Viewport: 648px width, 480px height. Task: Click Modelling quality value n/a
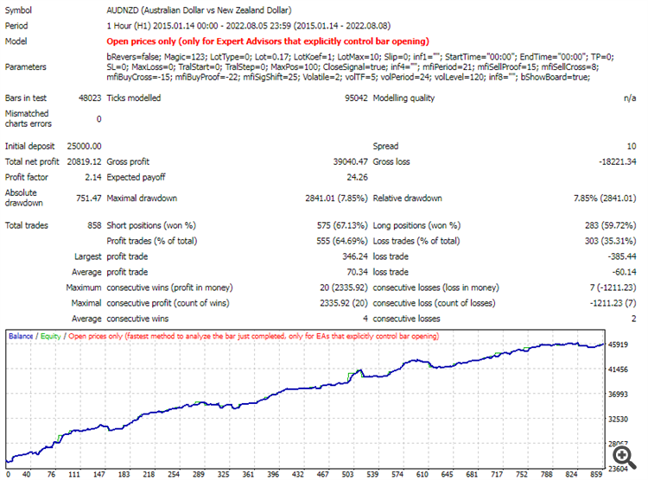tap(630, 98)
